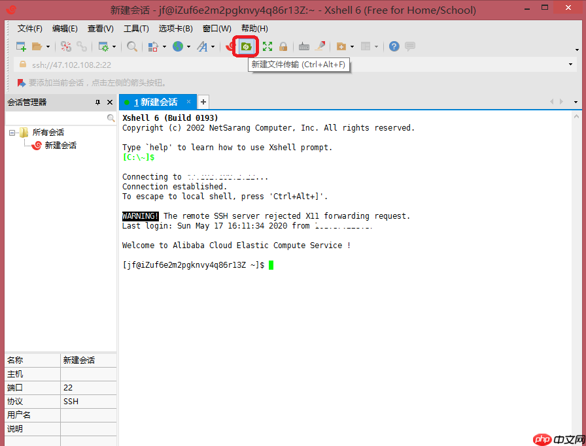Open the session Properties gear icon

(103, 46)
